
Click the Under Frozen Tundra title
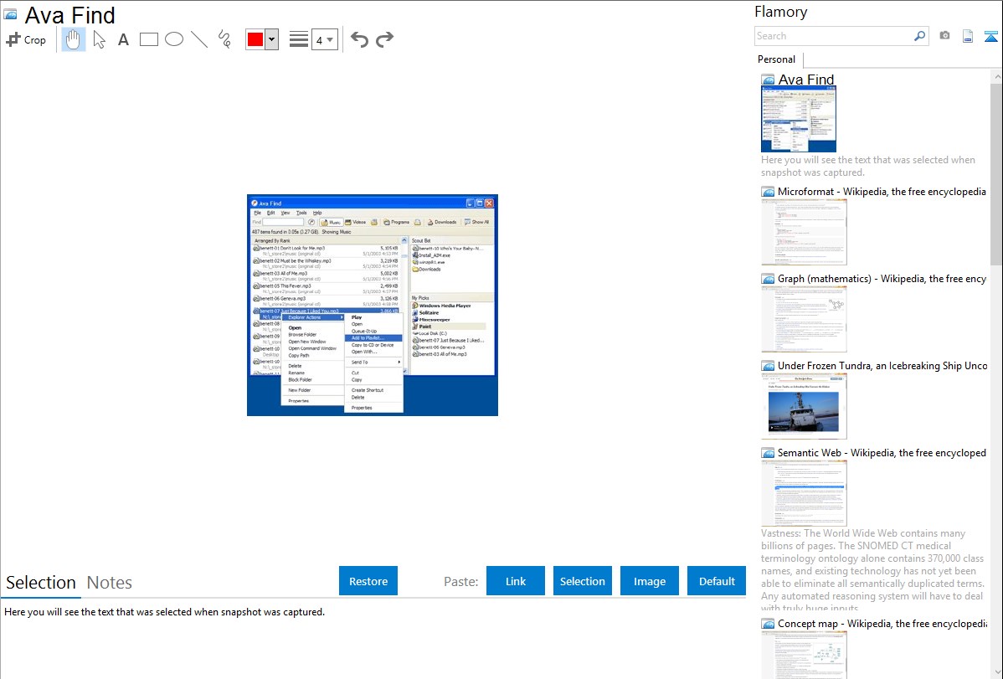coord(882,365)
